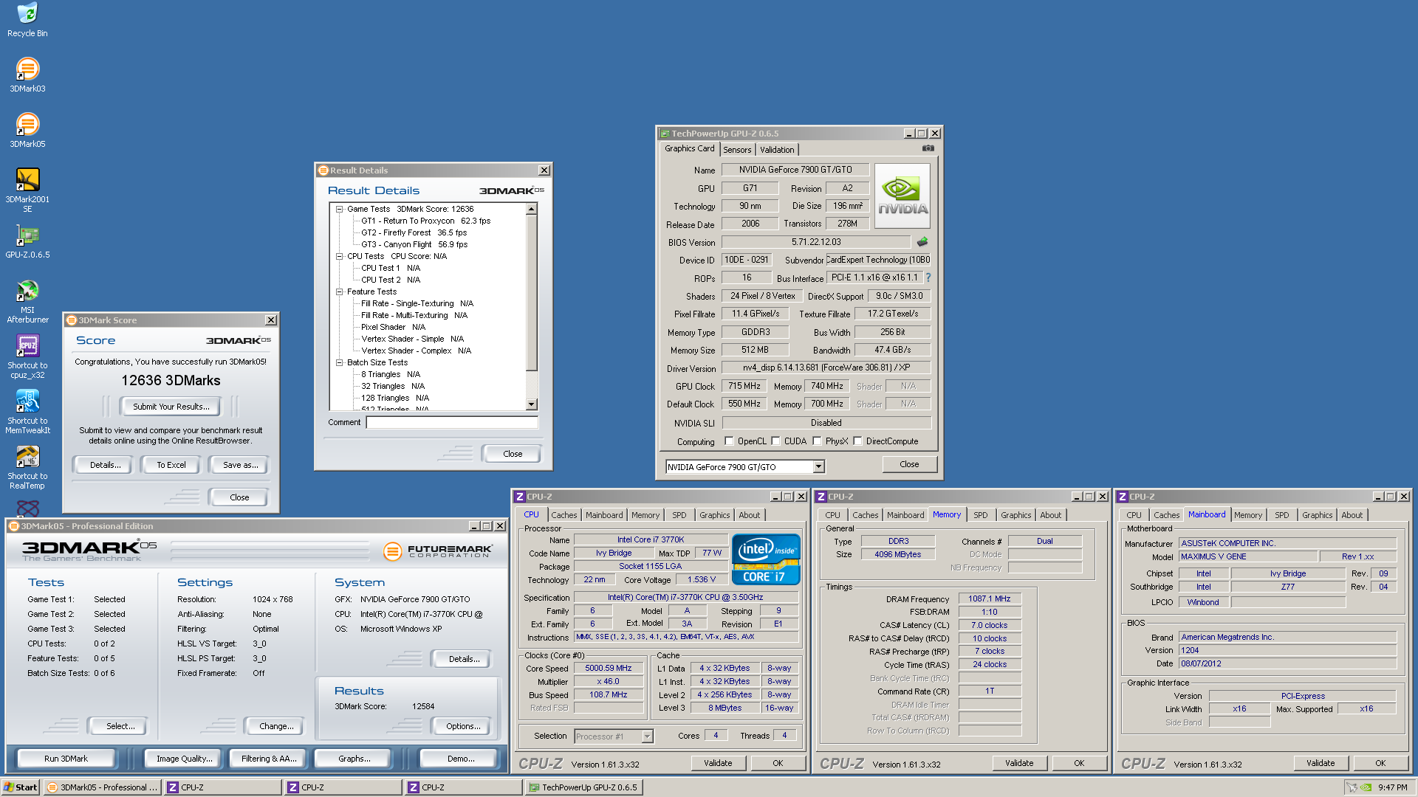Select 3DMark05 - Professional taskbar button
Image resolution: width=1418 pixels, height=797 pixels.
tap(102, 787)
